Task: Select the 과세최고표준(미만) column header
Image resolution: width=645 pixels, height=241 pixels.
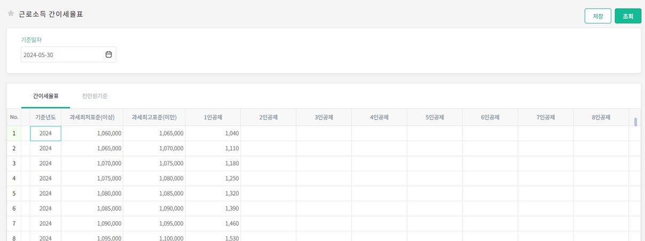Action: coord(154,117)
